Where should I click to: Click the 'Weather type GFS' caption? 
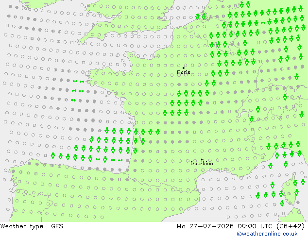(32, 226)
